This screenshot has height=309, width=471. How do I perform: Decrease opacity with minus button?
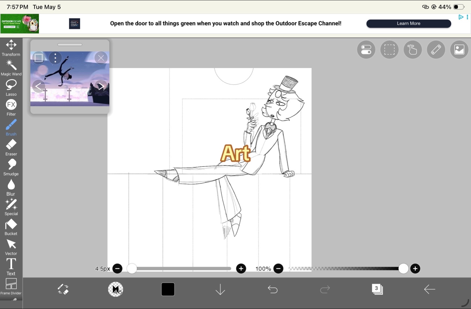278,268
